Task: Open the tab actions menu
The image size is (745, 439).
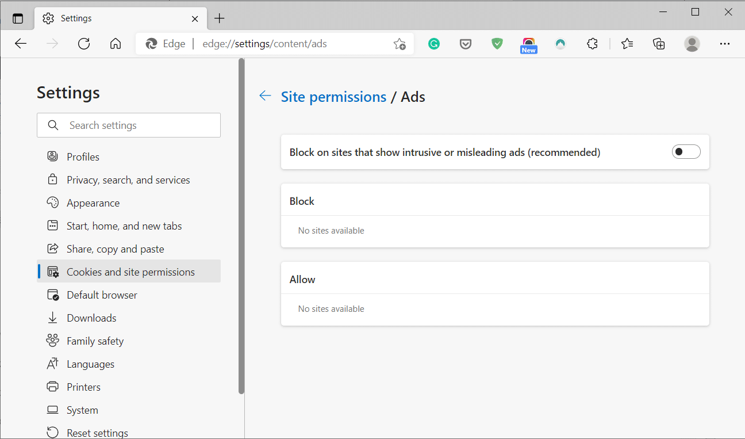Action: pyautogui.click(x=18, y=18)
